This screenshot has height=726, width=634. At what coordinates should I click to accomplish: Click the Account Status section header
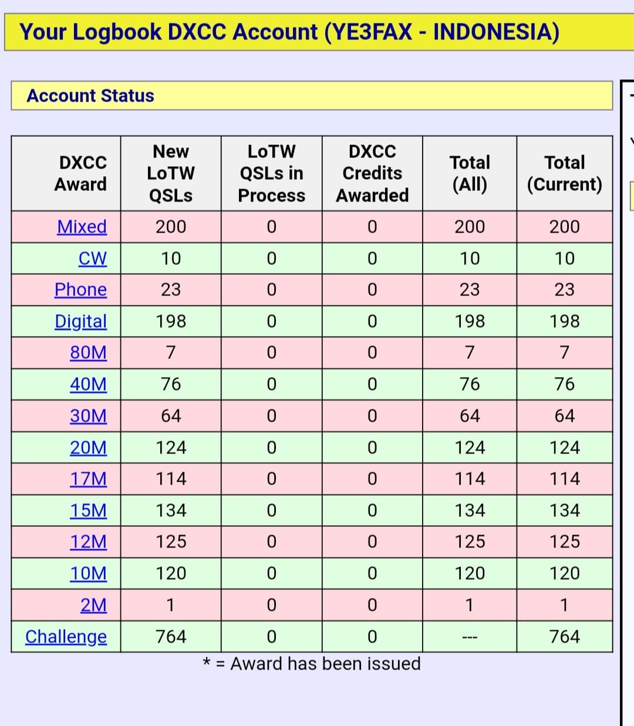pyautogui.click(x=90, y=96)
